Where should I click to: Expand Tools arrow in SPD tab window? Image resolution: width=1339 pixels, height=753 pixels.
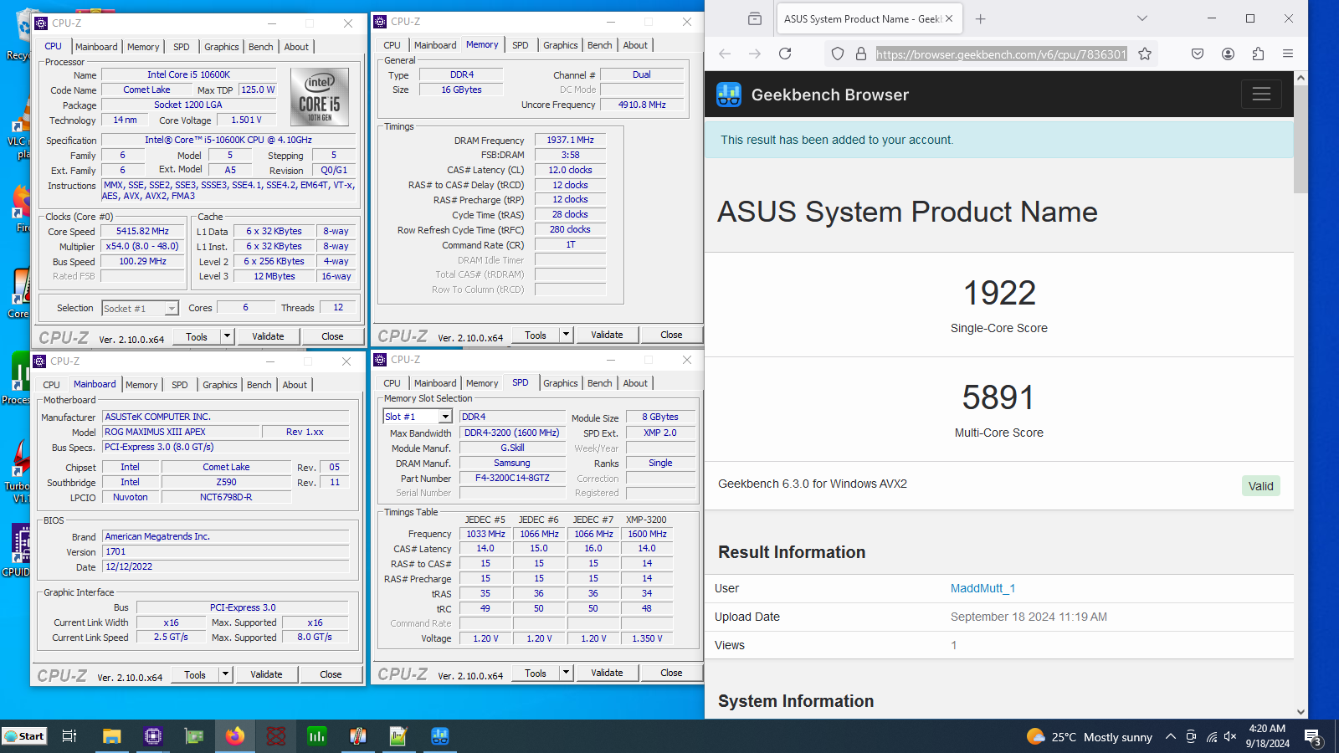click(566, 673)
